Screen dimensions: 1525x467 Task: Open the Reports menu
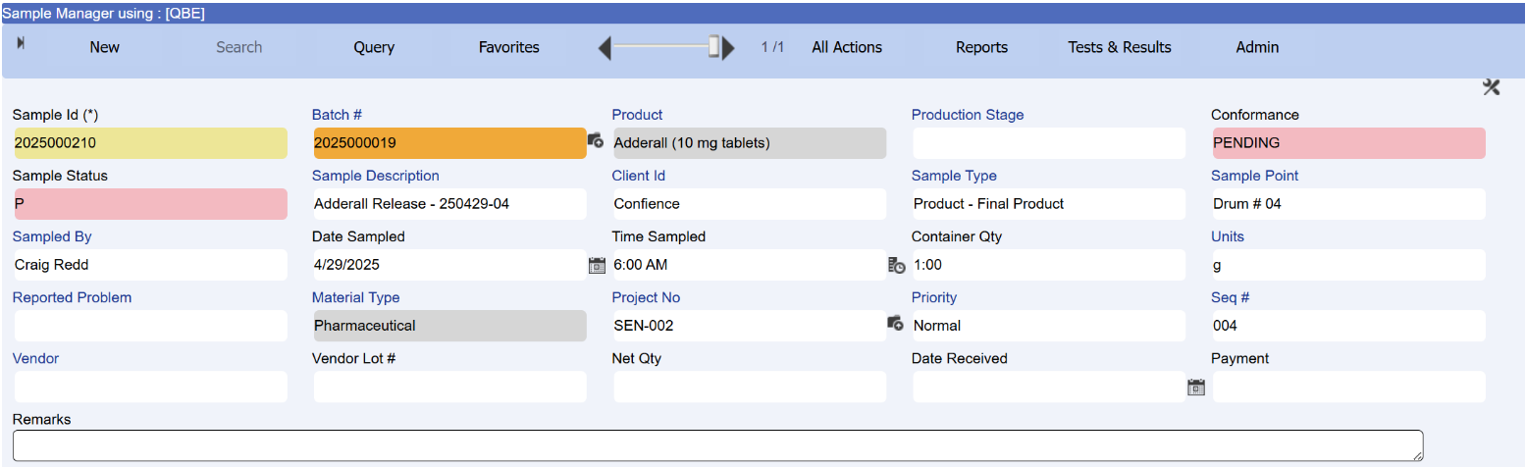[981, 47]
